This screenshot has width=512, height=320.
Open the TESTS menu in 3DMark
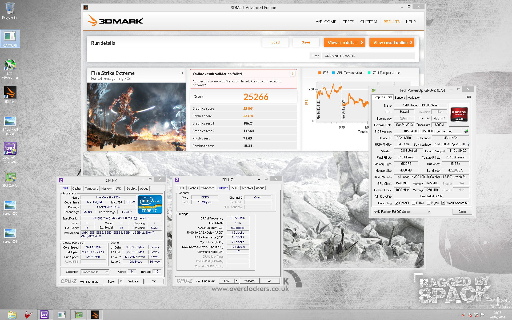click(348, 22)
